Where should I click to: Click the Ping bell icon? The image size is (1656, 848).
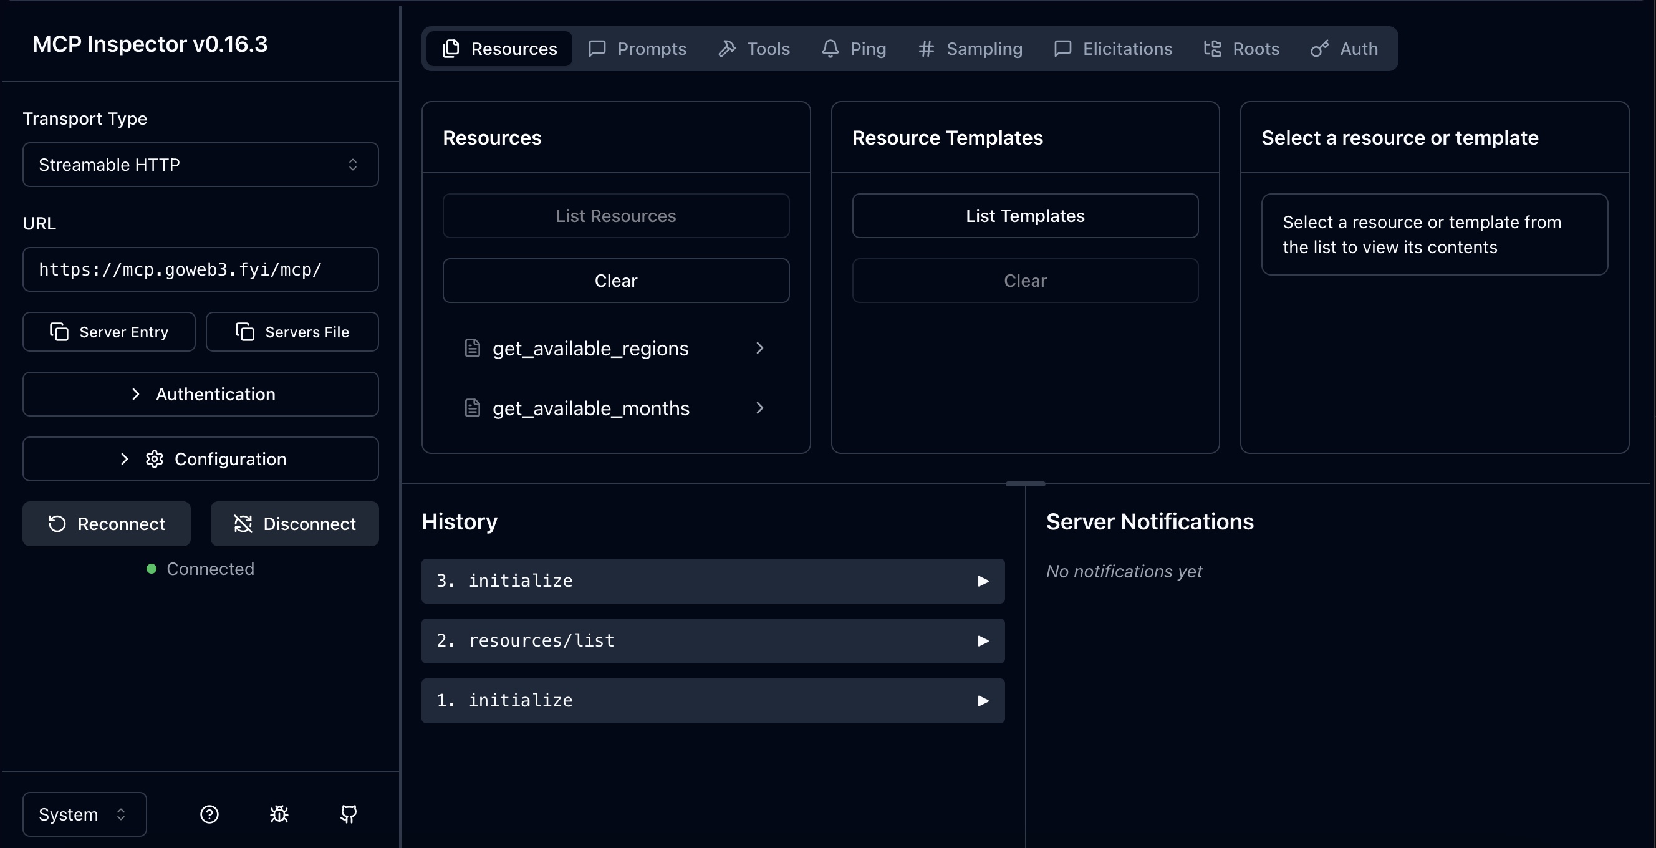[830, 49]
